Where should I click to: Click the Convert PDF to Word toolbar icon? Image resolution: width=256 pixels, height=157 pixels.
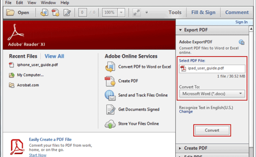tap(44, 13)
